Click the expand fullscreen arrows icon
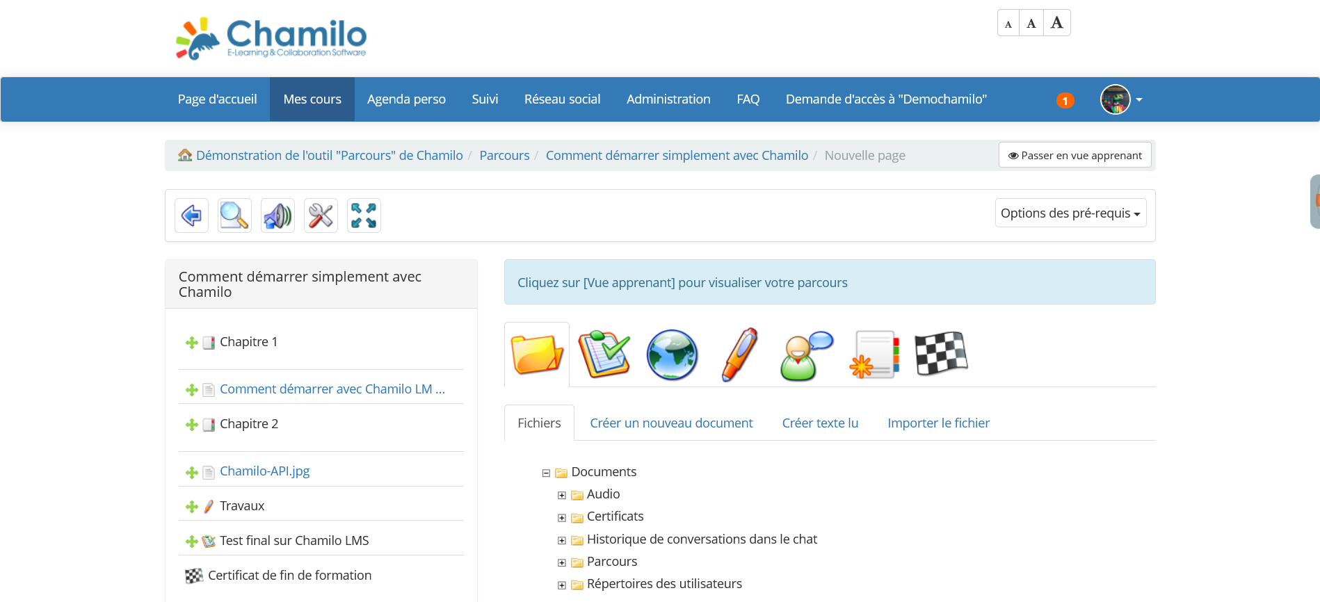1320x602 pixels. (364, 215)
